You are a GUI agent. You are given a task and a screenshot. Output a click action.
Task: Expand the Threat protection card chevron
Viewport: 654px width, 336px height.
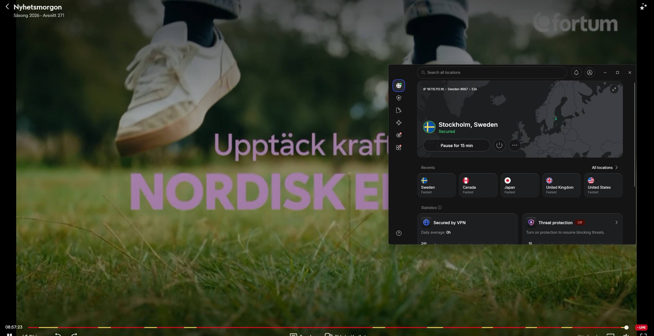point(616,222)
